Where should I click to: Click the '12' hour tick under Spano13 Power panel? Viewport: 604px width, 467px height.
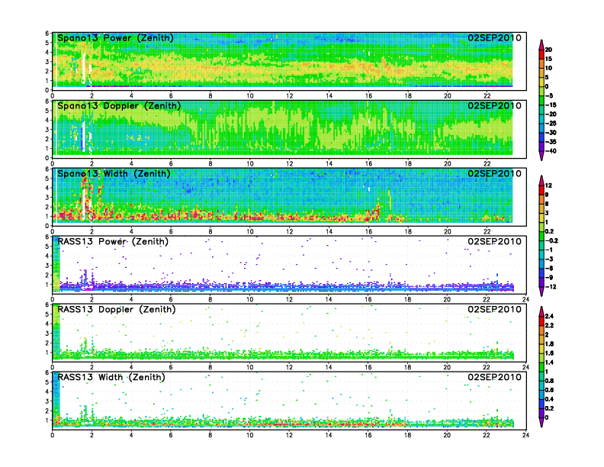click(289, 96)
